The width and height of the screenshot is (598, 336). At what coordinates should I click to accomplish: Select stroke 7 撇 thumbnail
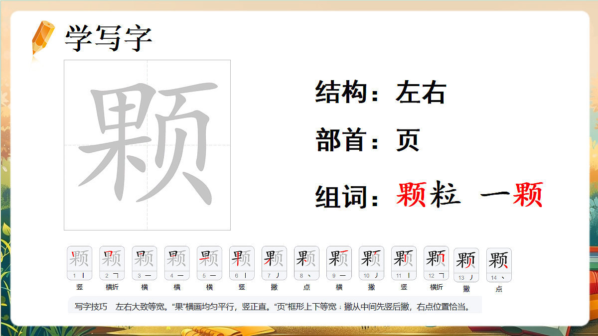pos(275,263)
